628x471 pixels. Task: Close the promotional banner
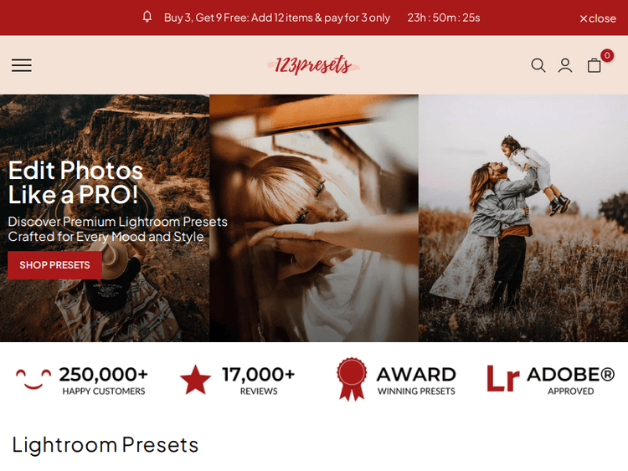pyautogui.click(x=598, y=18)
